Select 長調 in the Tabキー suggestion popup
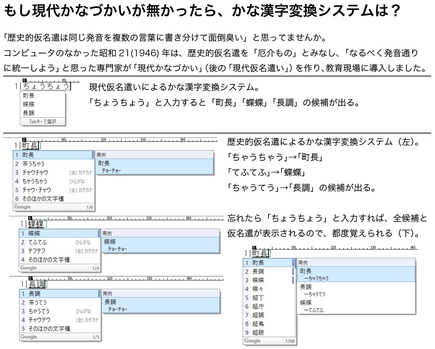This screenshot has height=349, width=435. (x=42, y=113)
